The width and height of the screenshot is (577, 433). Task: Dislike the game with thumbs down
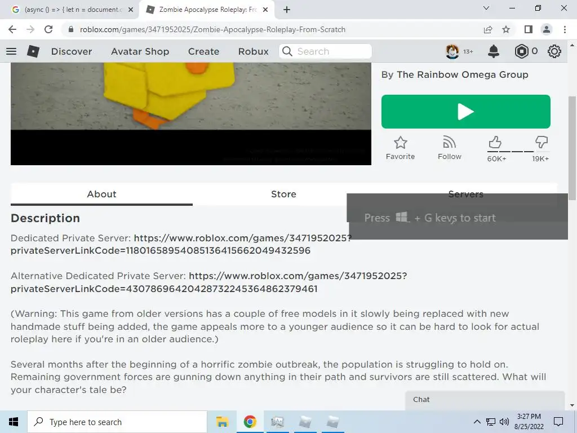coord(542,142)
